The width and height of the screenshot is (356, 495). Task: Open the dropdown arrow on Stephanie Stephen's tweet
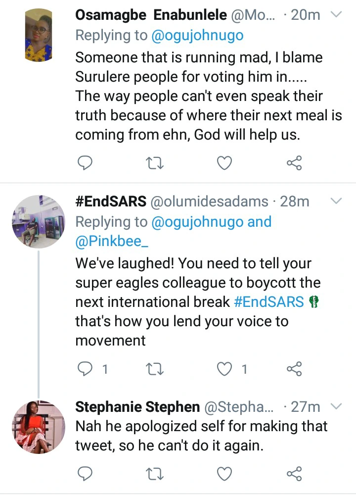click(x=336, y=407)
